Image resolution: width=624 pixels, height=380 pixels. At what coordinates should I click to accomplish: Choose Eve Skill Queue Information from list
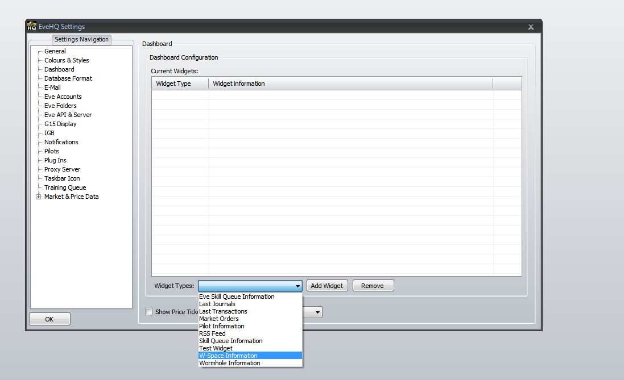pyautogui.click(x=250, y=297)
